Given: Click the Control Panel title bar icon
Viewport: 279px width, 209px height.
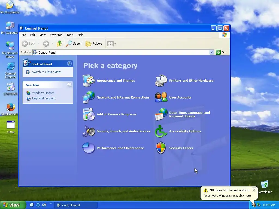Looking at the screenshot, I should point(22,28).
